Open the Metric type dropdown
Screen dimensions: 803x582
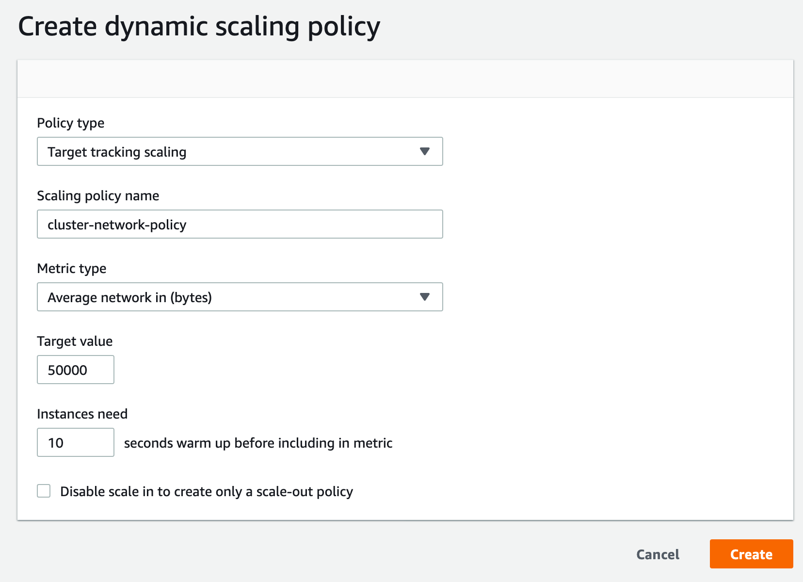(x=240, y=297)
